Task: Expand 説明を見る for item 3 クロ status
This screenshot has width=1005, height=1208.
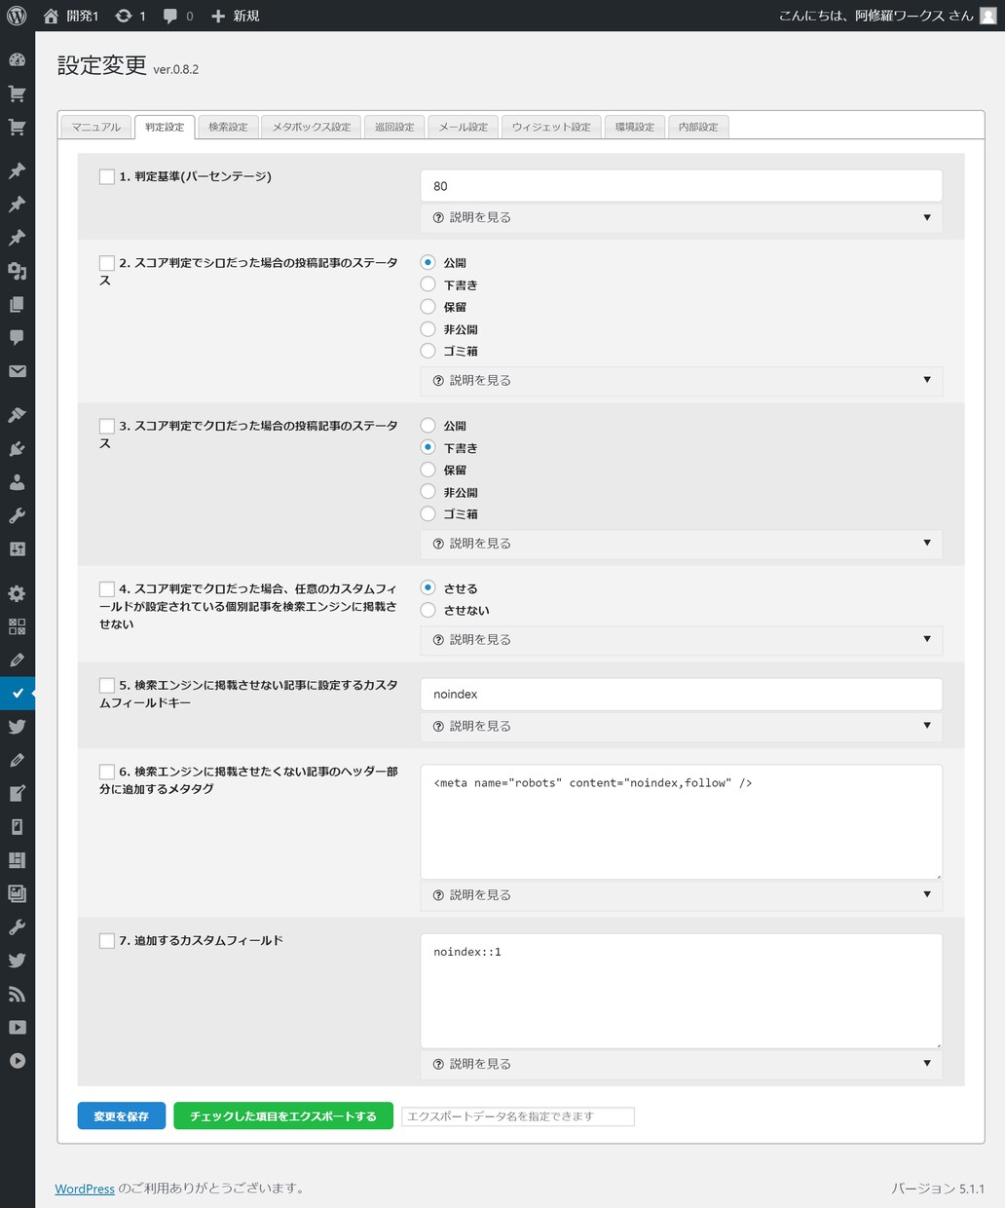Action: point(682,543)
